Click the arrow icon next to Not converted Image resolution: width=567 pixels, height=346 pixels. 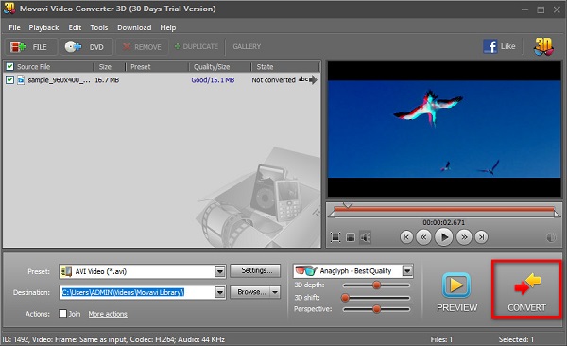click(313, 79)
